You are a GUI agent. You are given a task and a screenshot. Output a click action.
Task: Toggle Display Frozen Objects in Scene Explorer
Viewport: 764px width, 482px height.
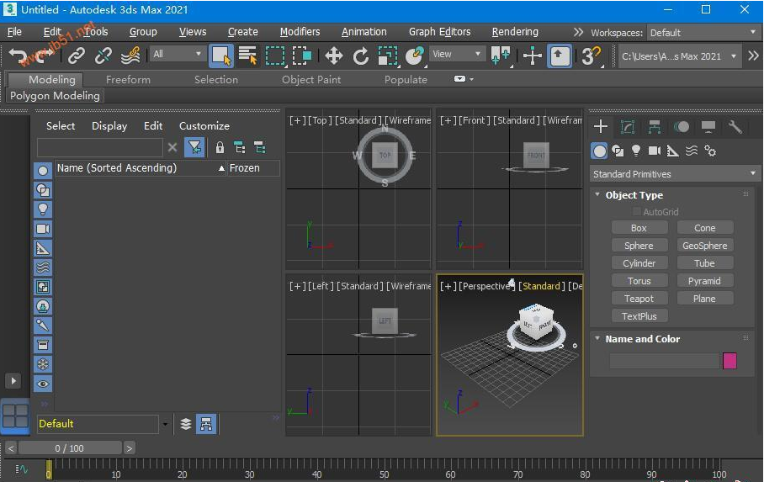point(43,364)
